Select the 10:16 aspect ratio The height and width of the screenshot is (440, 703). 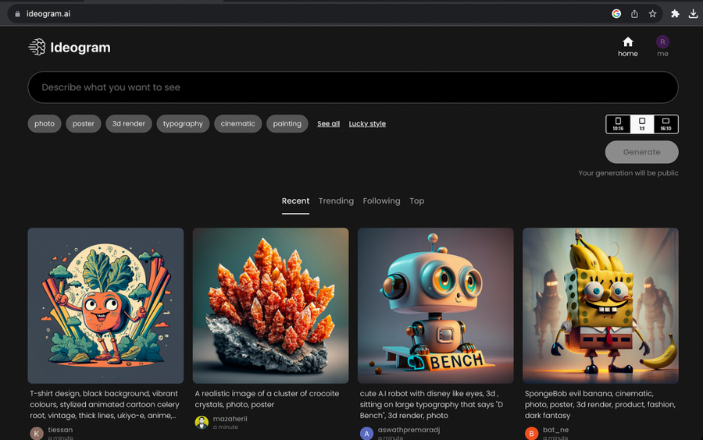[618, 124]
